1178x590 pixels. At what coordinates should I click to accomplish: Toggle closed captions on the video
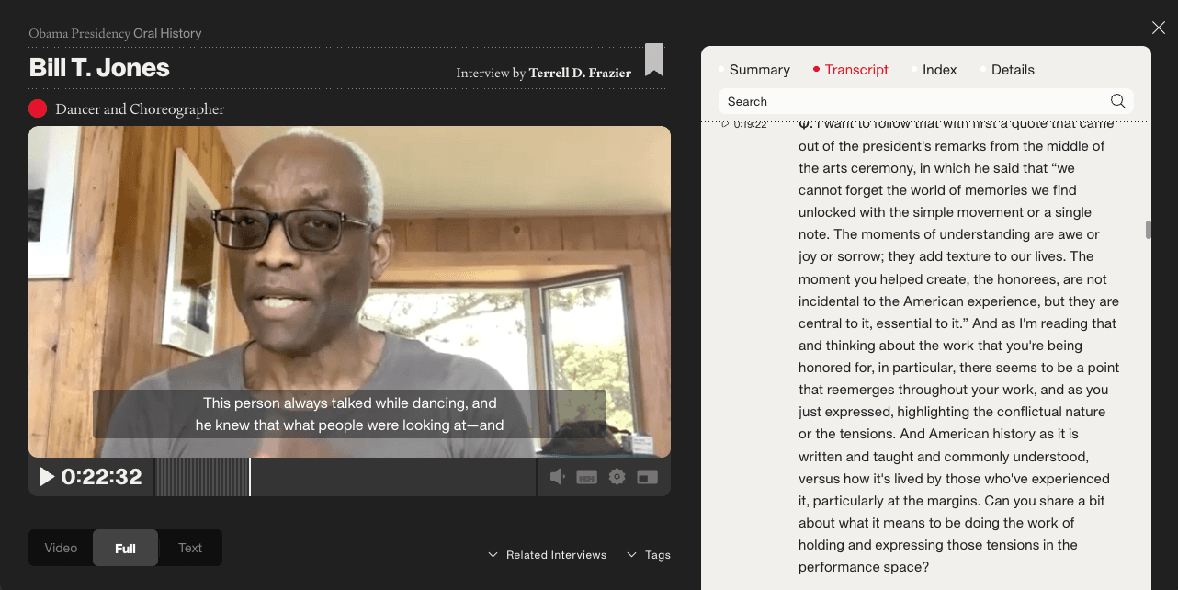pos(587,476)
